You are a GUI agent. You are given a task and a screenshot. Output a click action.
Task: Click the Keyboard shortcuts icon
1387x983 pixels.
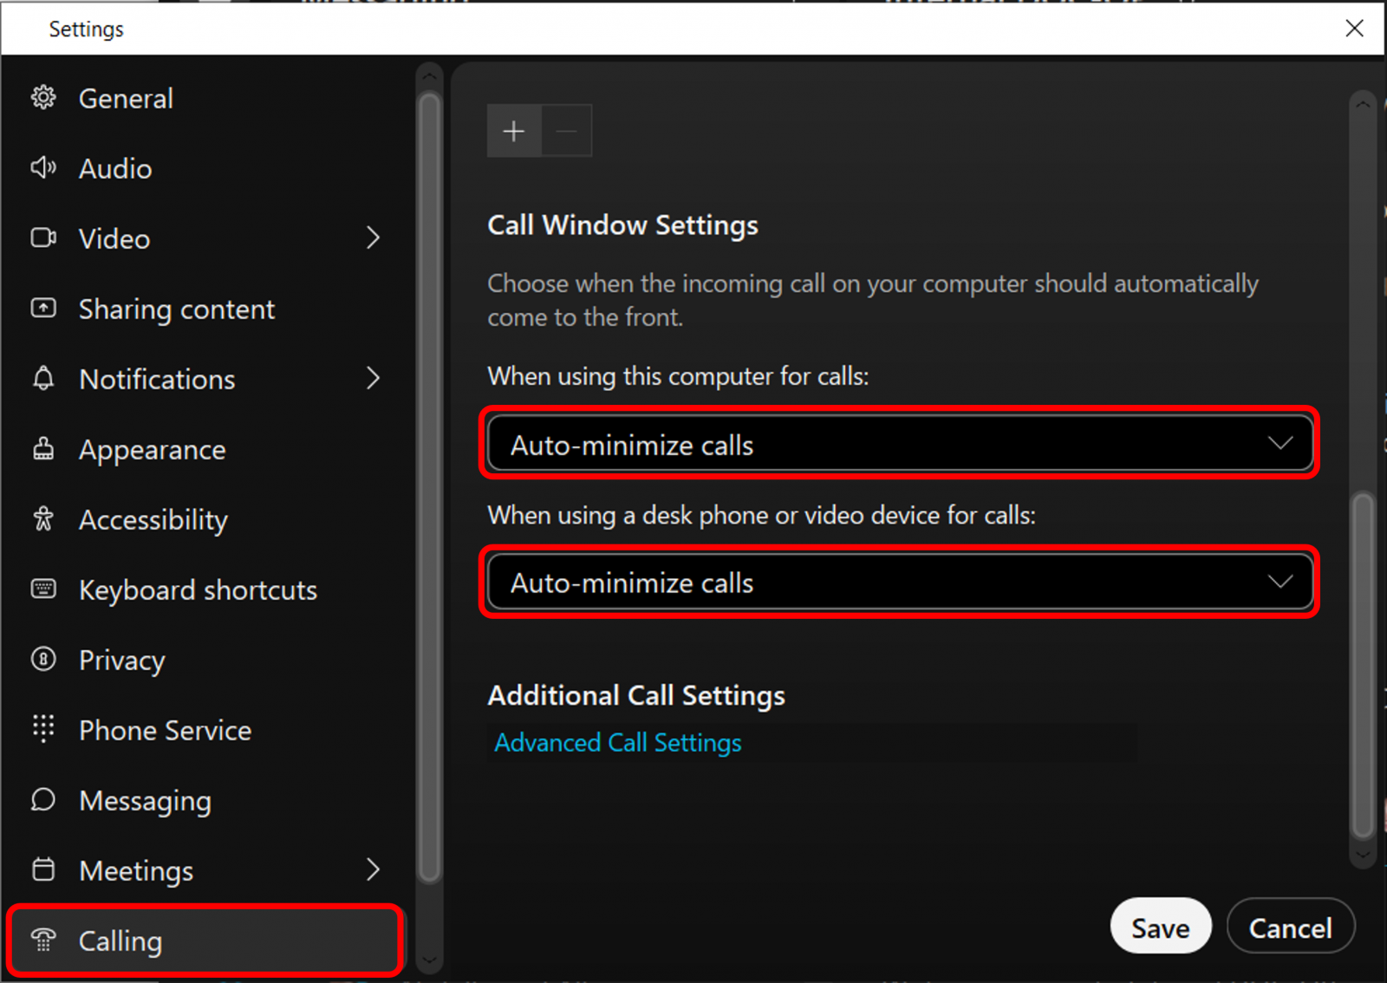(42, 589)
